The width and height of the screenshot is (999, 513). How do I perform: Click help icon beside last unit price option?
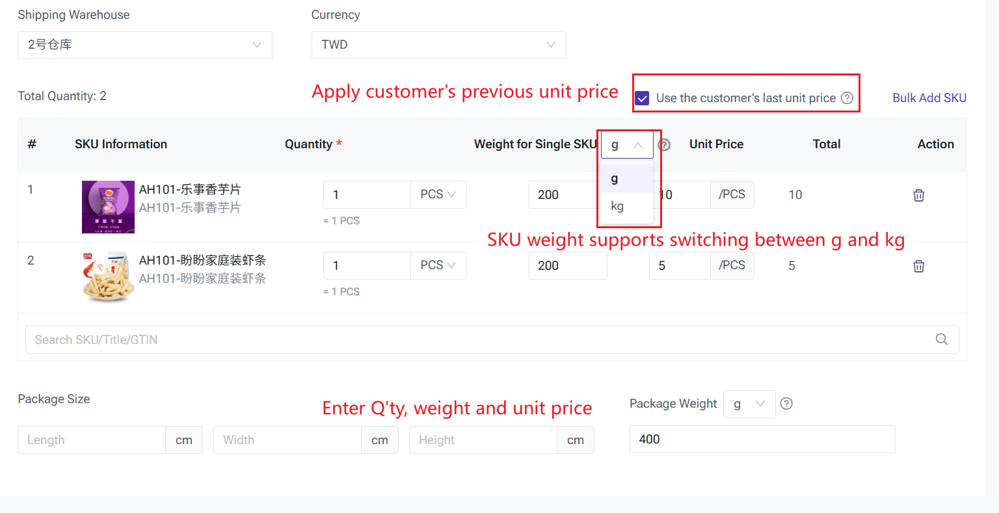pos(847,98)
